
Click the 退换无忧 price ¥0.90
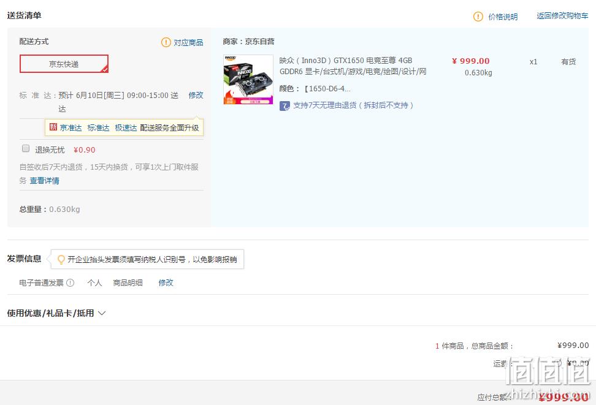(x=85, y=150)
